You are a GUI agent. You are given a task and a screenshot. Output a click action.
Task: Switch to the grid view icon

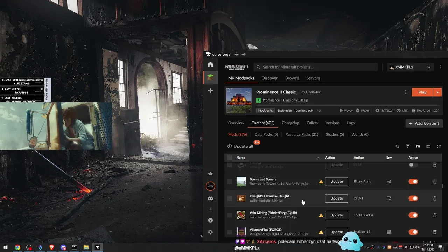point(418,147)
